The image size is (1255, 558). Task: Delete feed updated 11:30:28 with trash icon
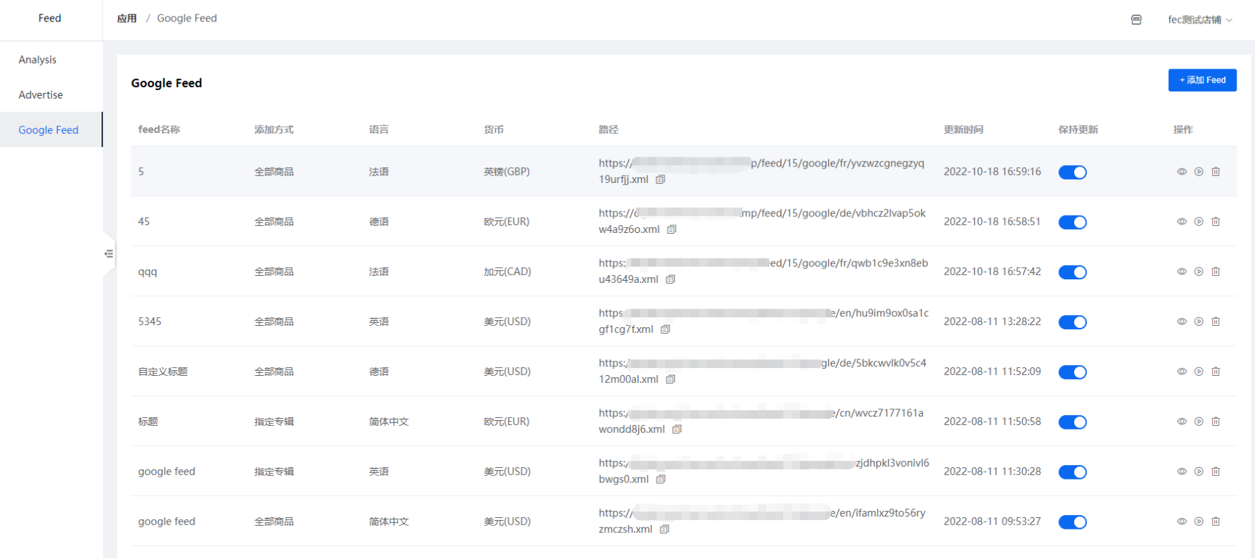click(1216, 472)
